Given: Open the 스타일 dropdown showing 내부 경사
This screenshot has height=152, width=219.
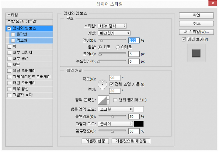Looking at the screenshot, I should pyautogui.click(x=112, y=26).
